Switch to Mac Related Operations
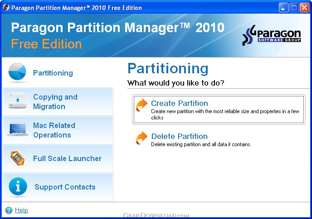The width and height of the screenshot is (312, 219). (x=58, y=130)
